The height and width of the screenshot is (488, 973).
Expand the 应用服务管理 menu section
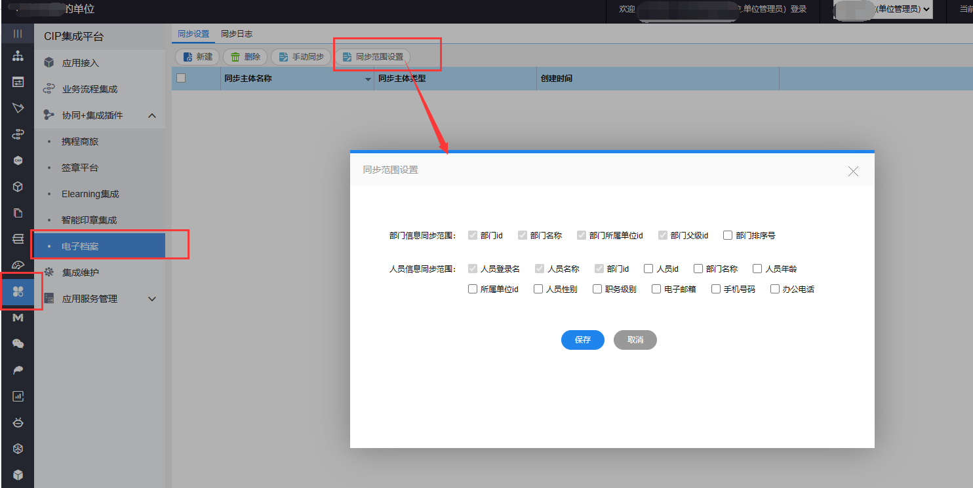click(x=152, y=299)
